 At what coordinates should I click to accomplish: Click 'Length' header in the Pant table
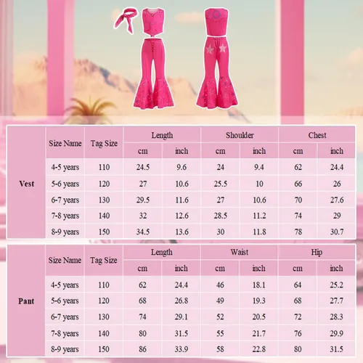[162, 252]
